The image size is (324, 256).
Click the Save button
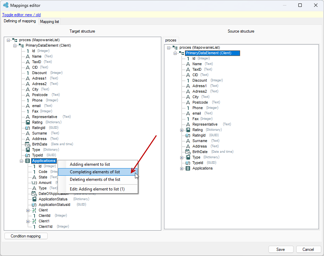point(281,249)
